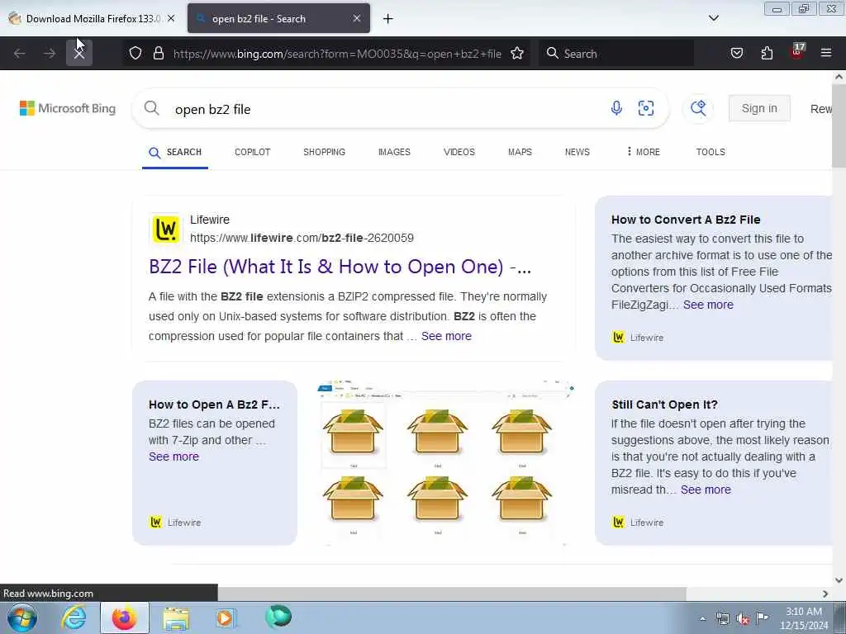Click the large Lifewire favicon logo
The height and width of the screenshot is (634, 846).
point(165,229)
